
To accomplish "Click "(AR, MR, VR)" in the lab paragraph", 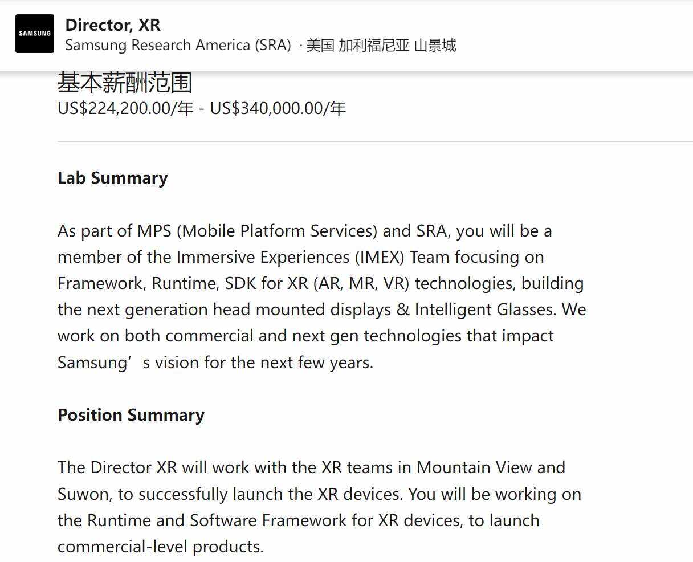I will click(x=361, y=283).
